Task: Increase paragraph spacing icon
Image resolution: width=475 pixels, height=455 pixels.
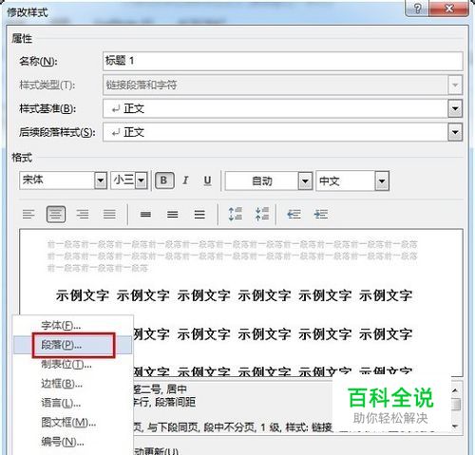Action: [x=236, y=214]
